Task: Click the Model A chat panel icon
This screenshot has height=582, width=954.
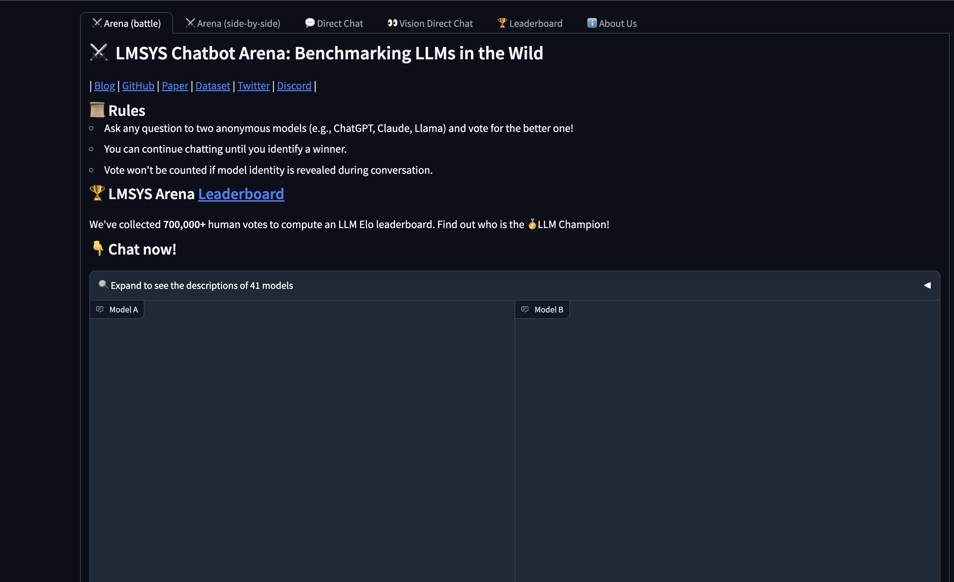Action: (100, 309)
